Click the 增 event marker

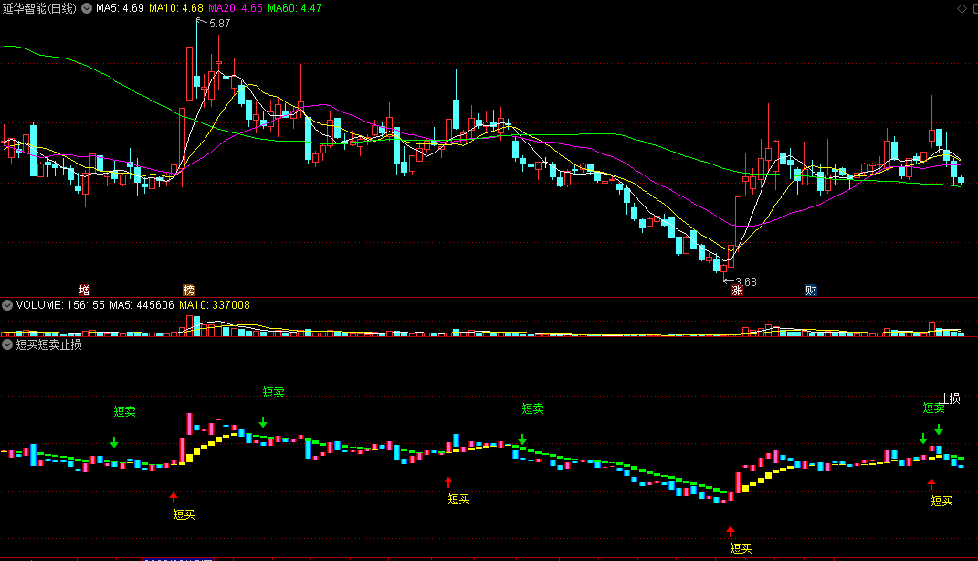point(84,290)
